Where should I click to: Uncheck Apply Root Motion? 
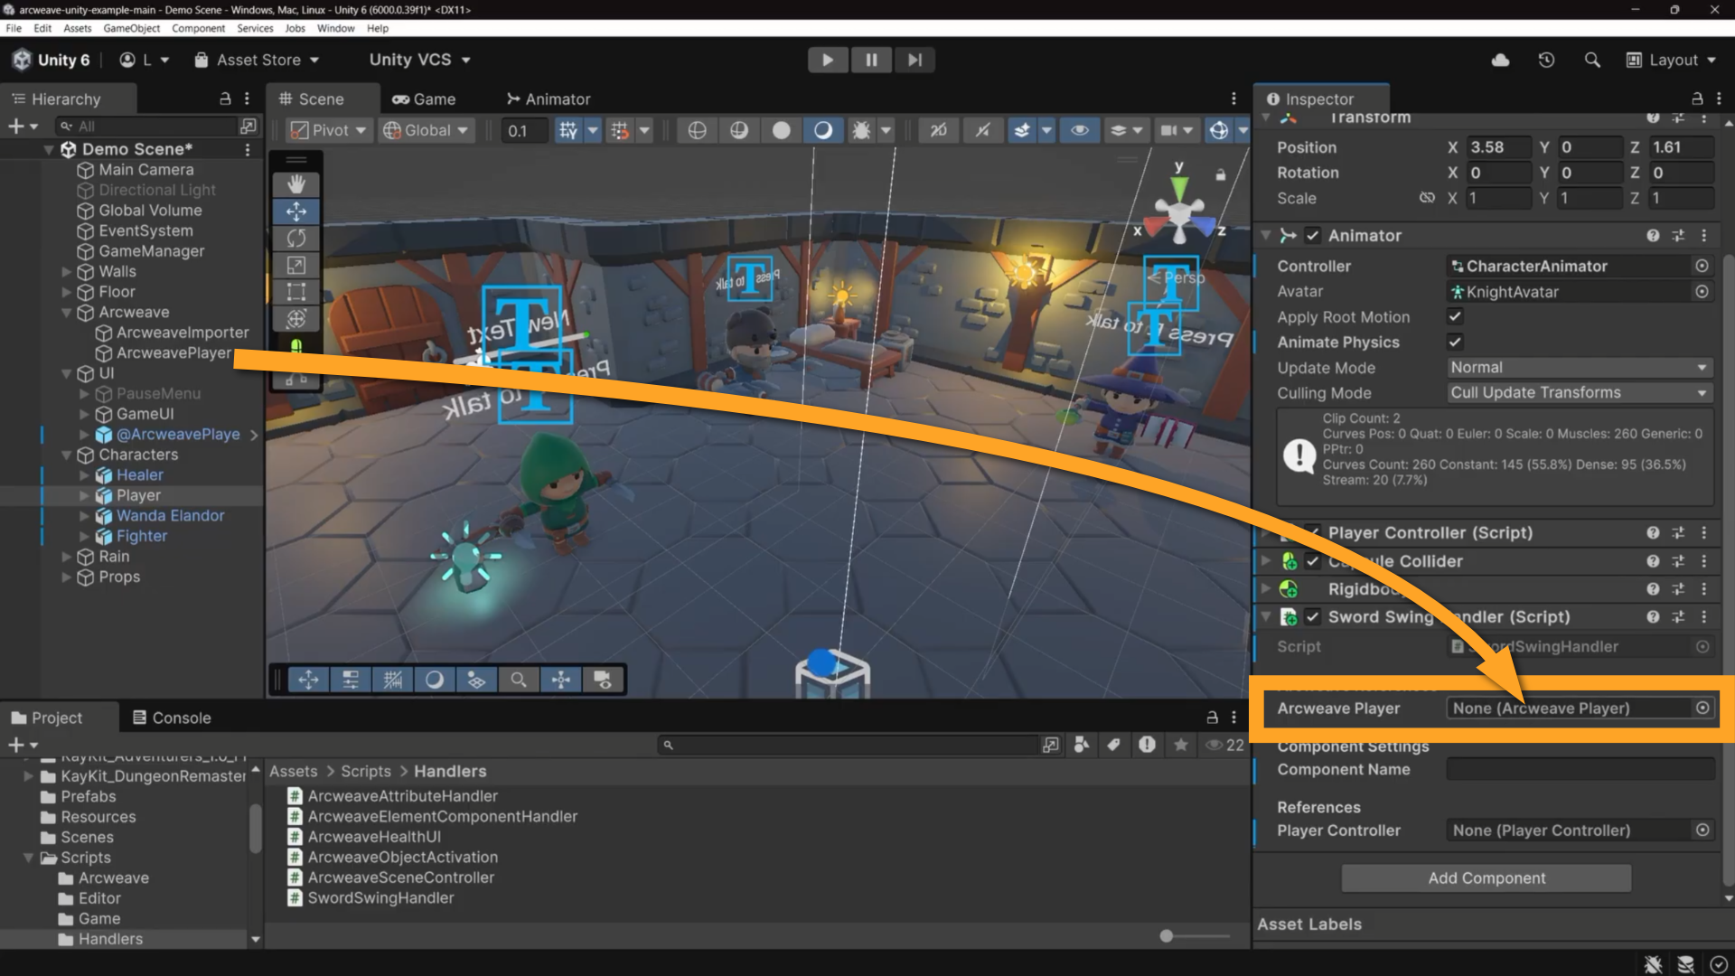tap(1455, 316)
